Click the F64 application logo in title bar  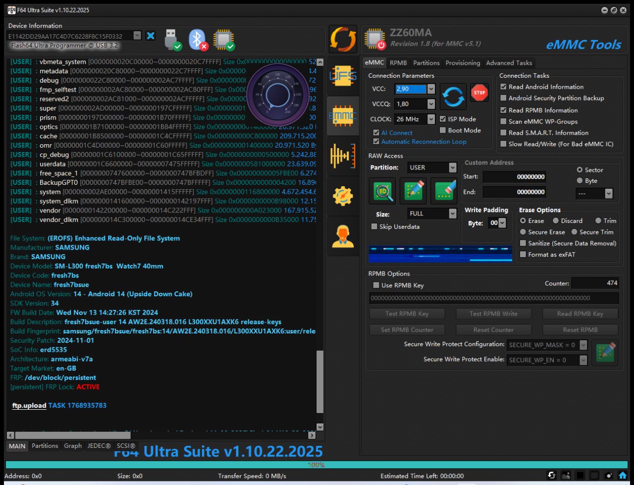[11, 10]
